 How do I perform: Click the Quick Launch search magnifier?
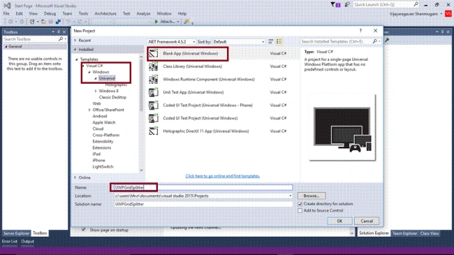tap(416, 4)
